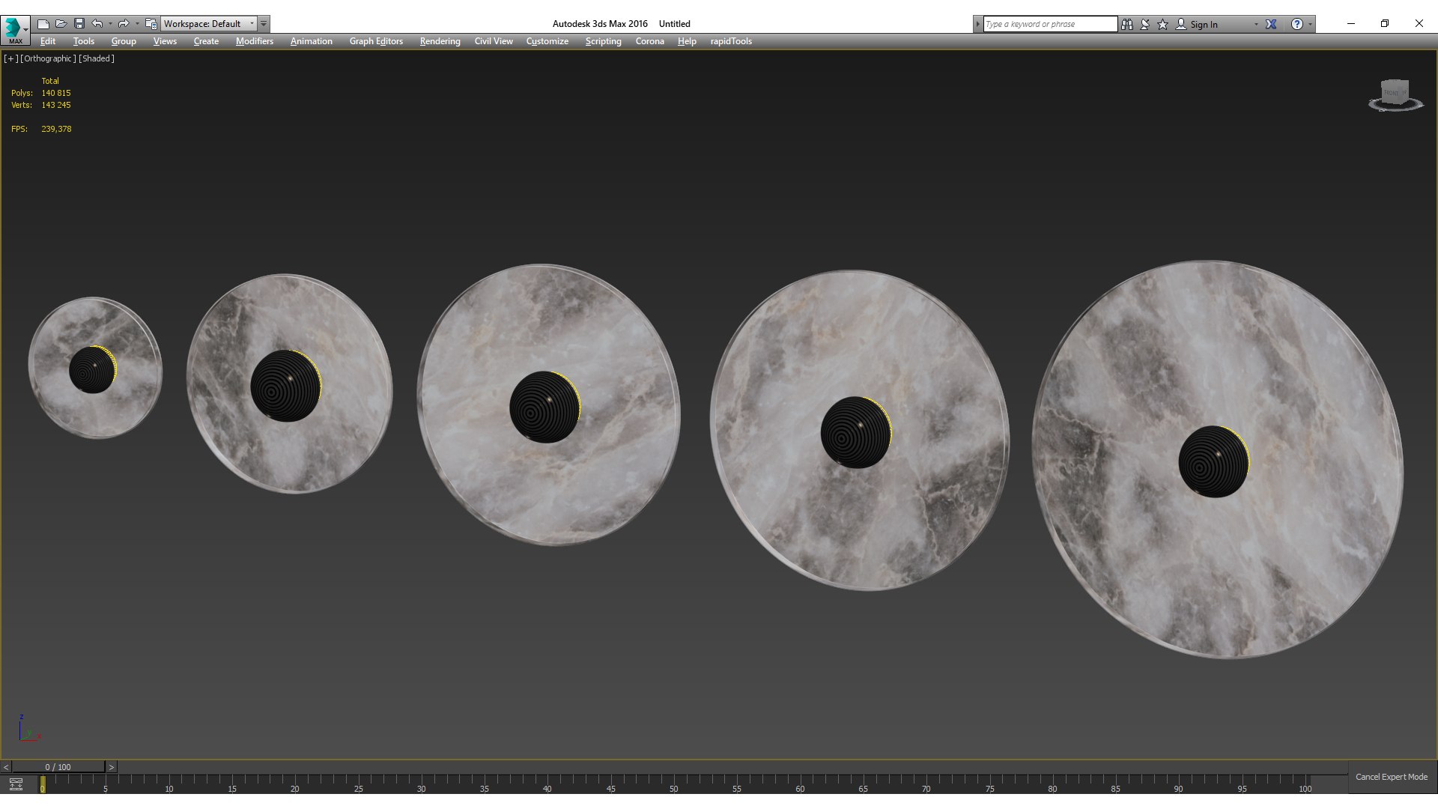Image resolution: width=1438 pixels, height=809 pixels.
Task: Expand the Sign In dropdown arrow
Action: [1256, 25]
